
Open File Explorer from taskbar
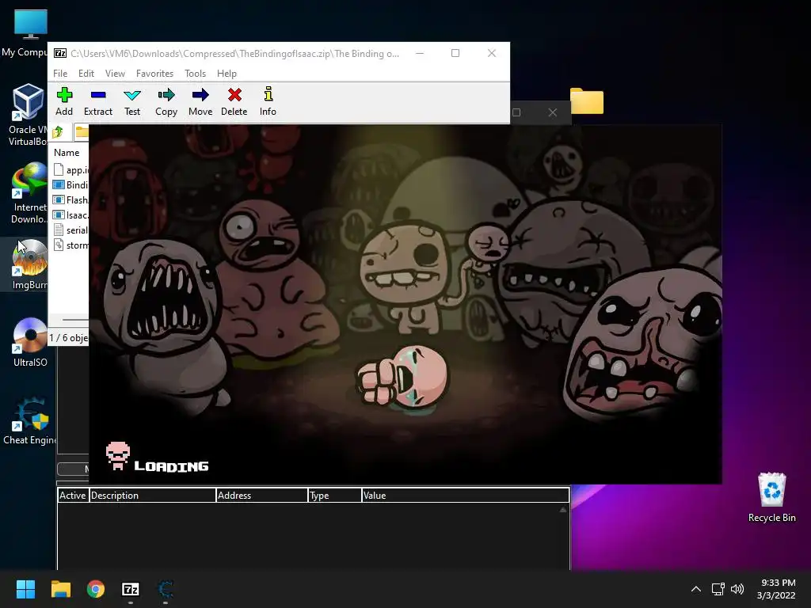click(x=60, y=589)
